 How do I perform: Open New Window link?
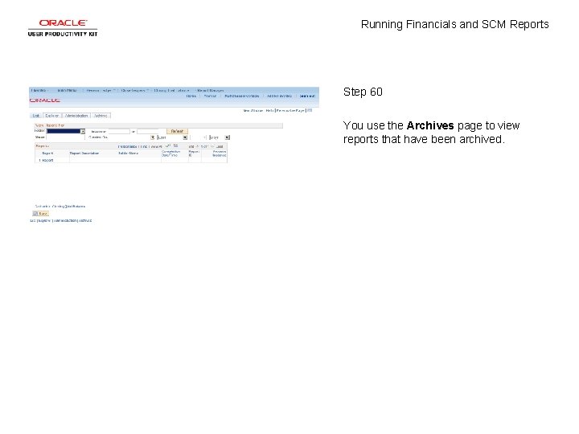(x=253, y=110)
